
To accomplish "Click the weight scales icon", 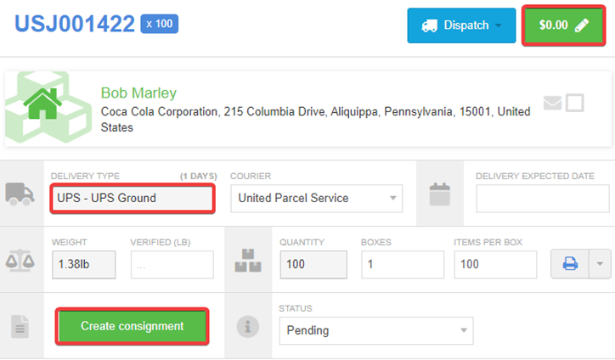I will pos(20,261).
